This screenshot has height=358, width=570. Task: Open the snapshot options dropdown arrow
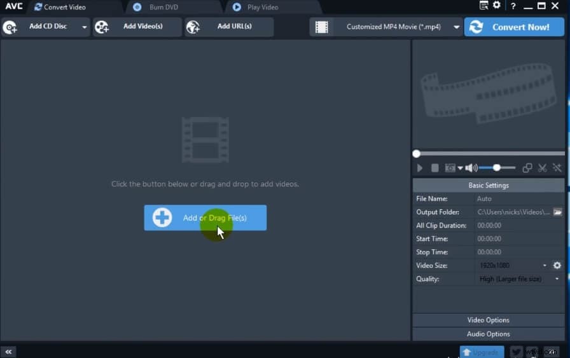[x=460, y=168]
